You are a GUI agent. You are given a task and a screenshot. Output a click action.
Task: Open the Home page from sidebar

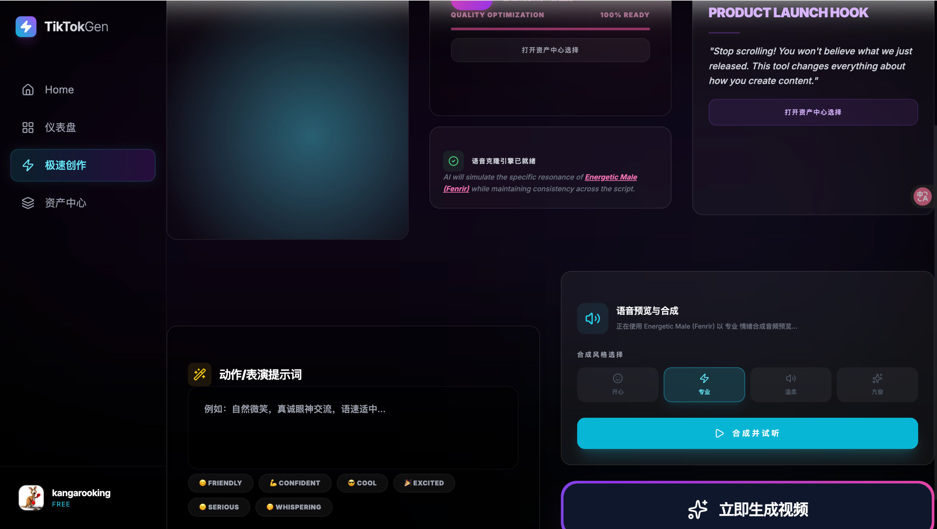pyautogui.click(x=59, y=90)
